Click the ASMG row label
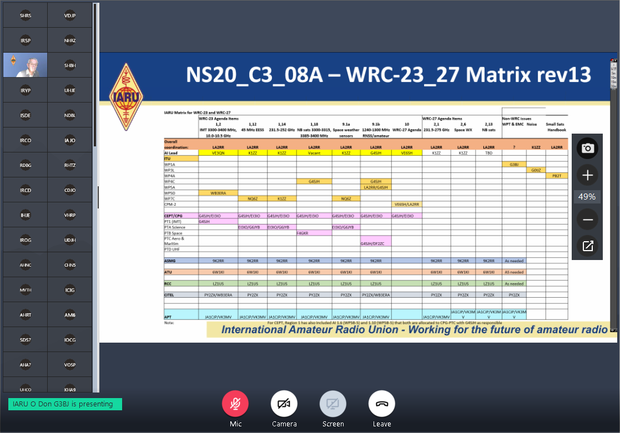The width and height of the screenshot is (620, 433). point(170,261)
